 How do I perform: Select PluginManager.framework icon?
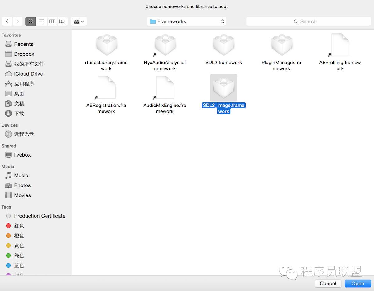(281, 45)
